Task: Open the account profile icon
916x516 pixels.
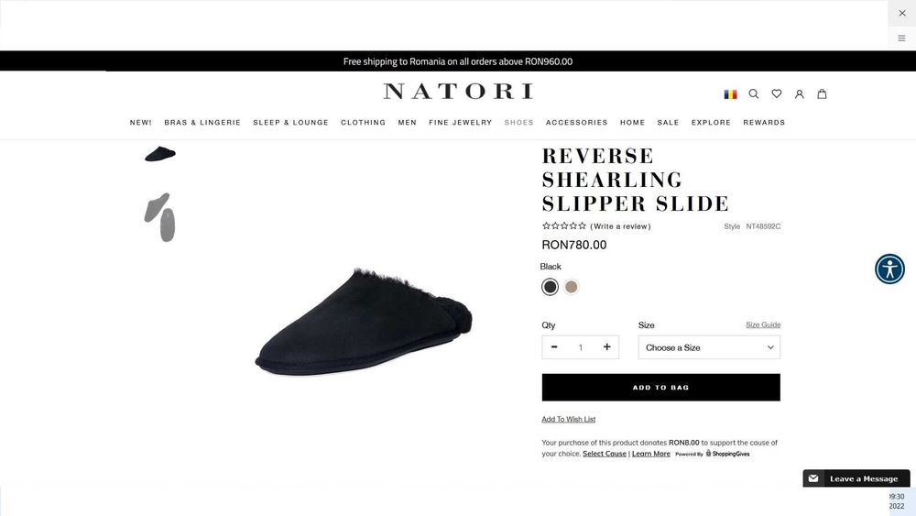Action: coord(799,93)
